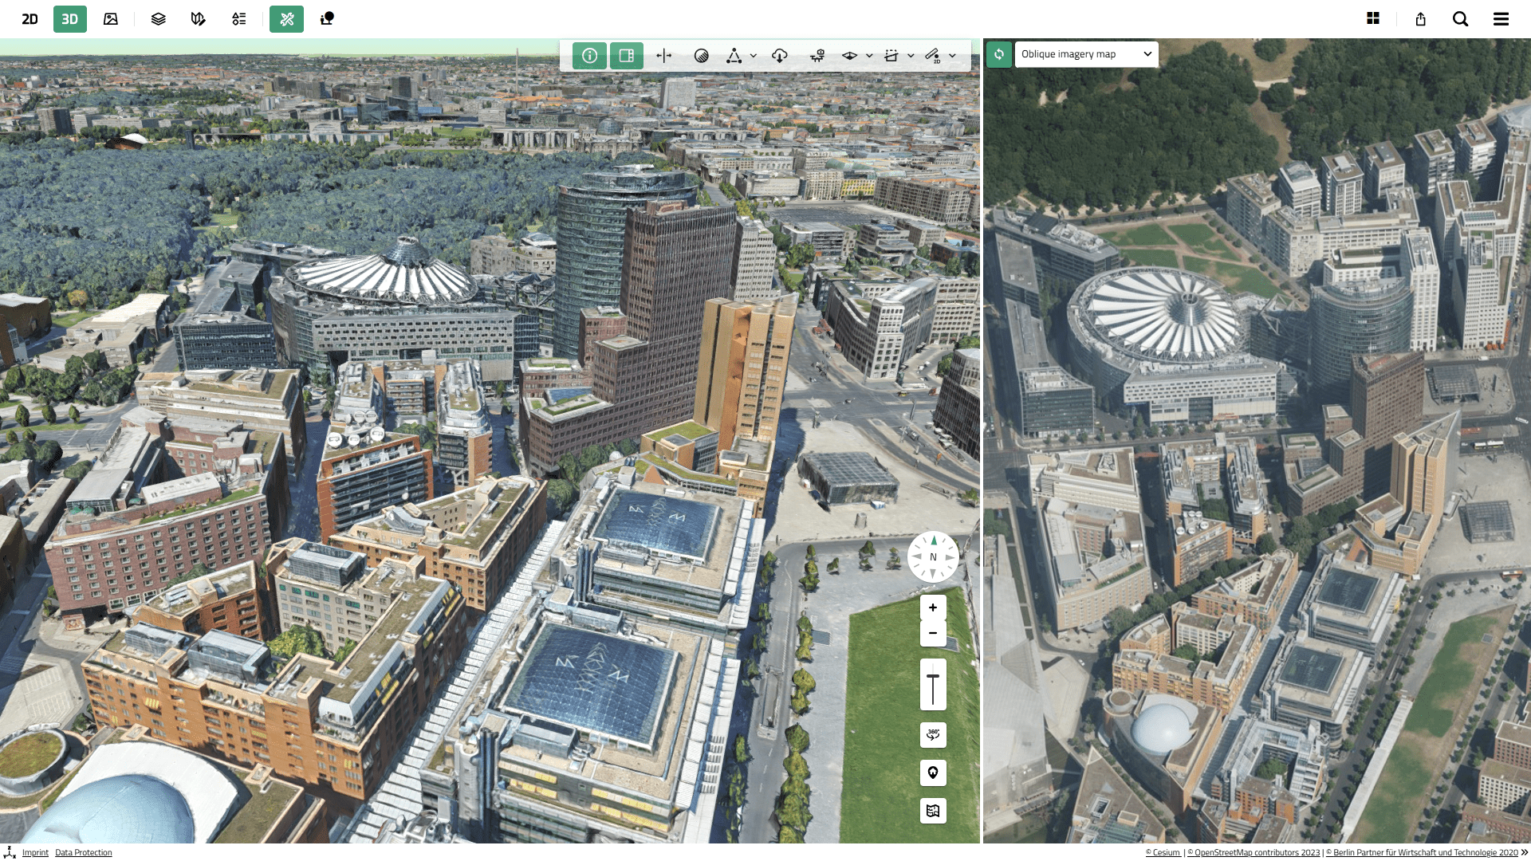Click the locate me pin button

[933, 773]
